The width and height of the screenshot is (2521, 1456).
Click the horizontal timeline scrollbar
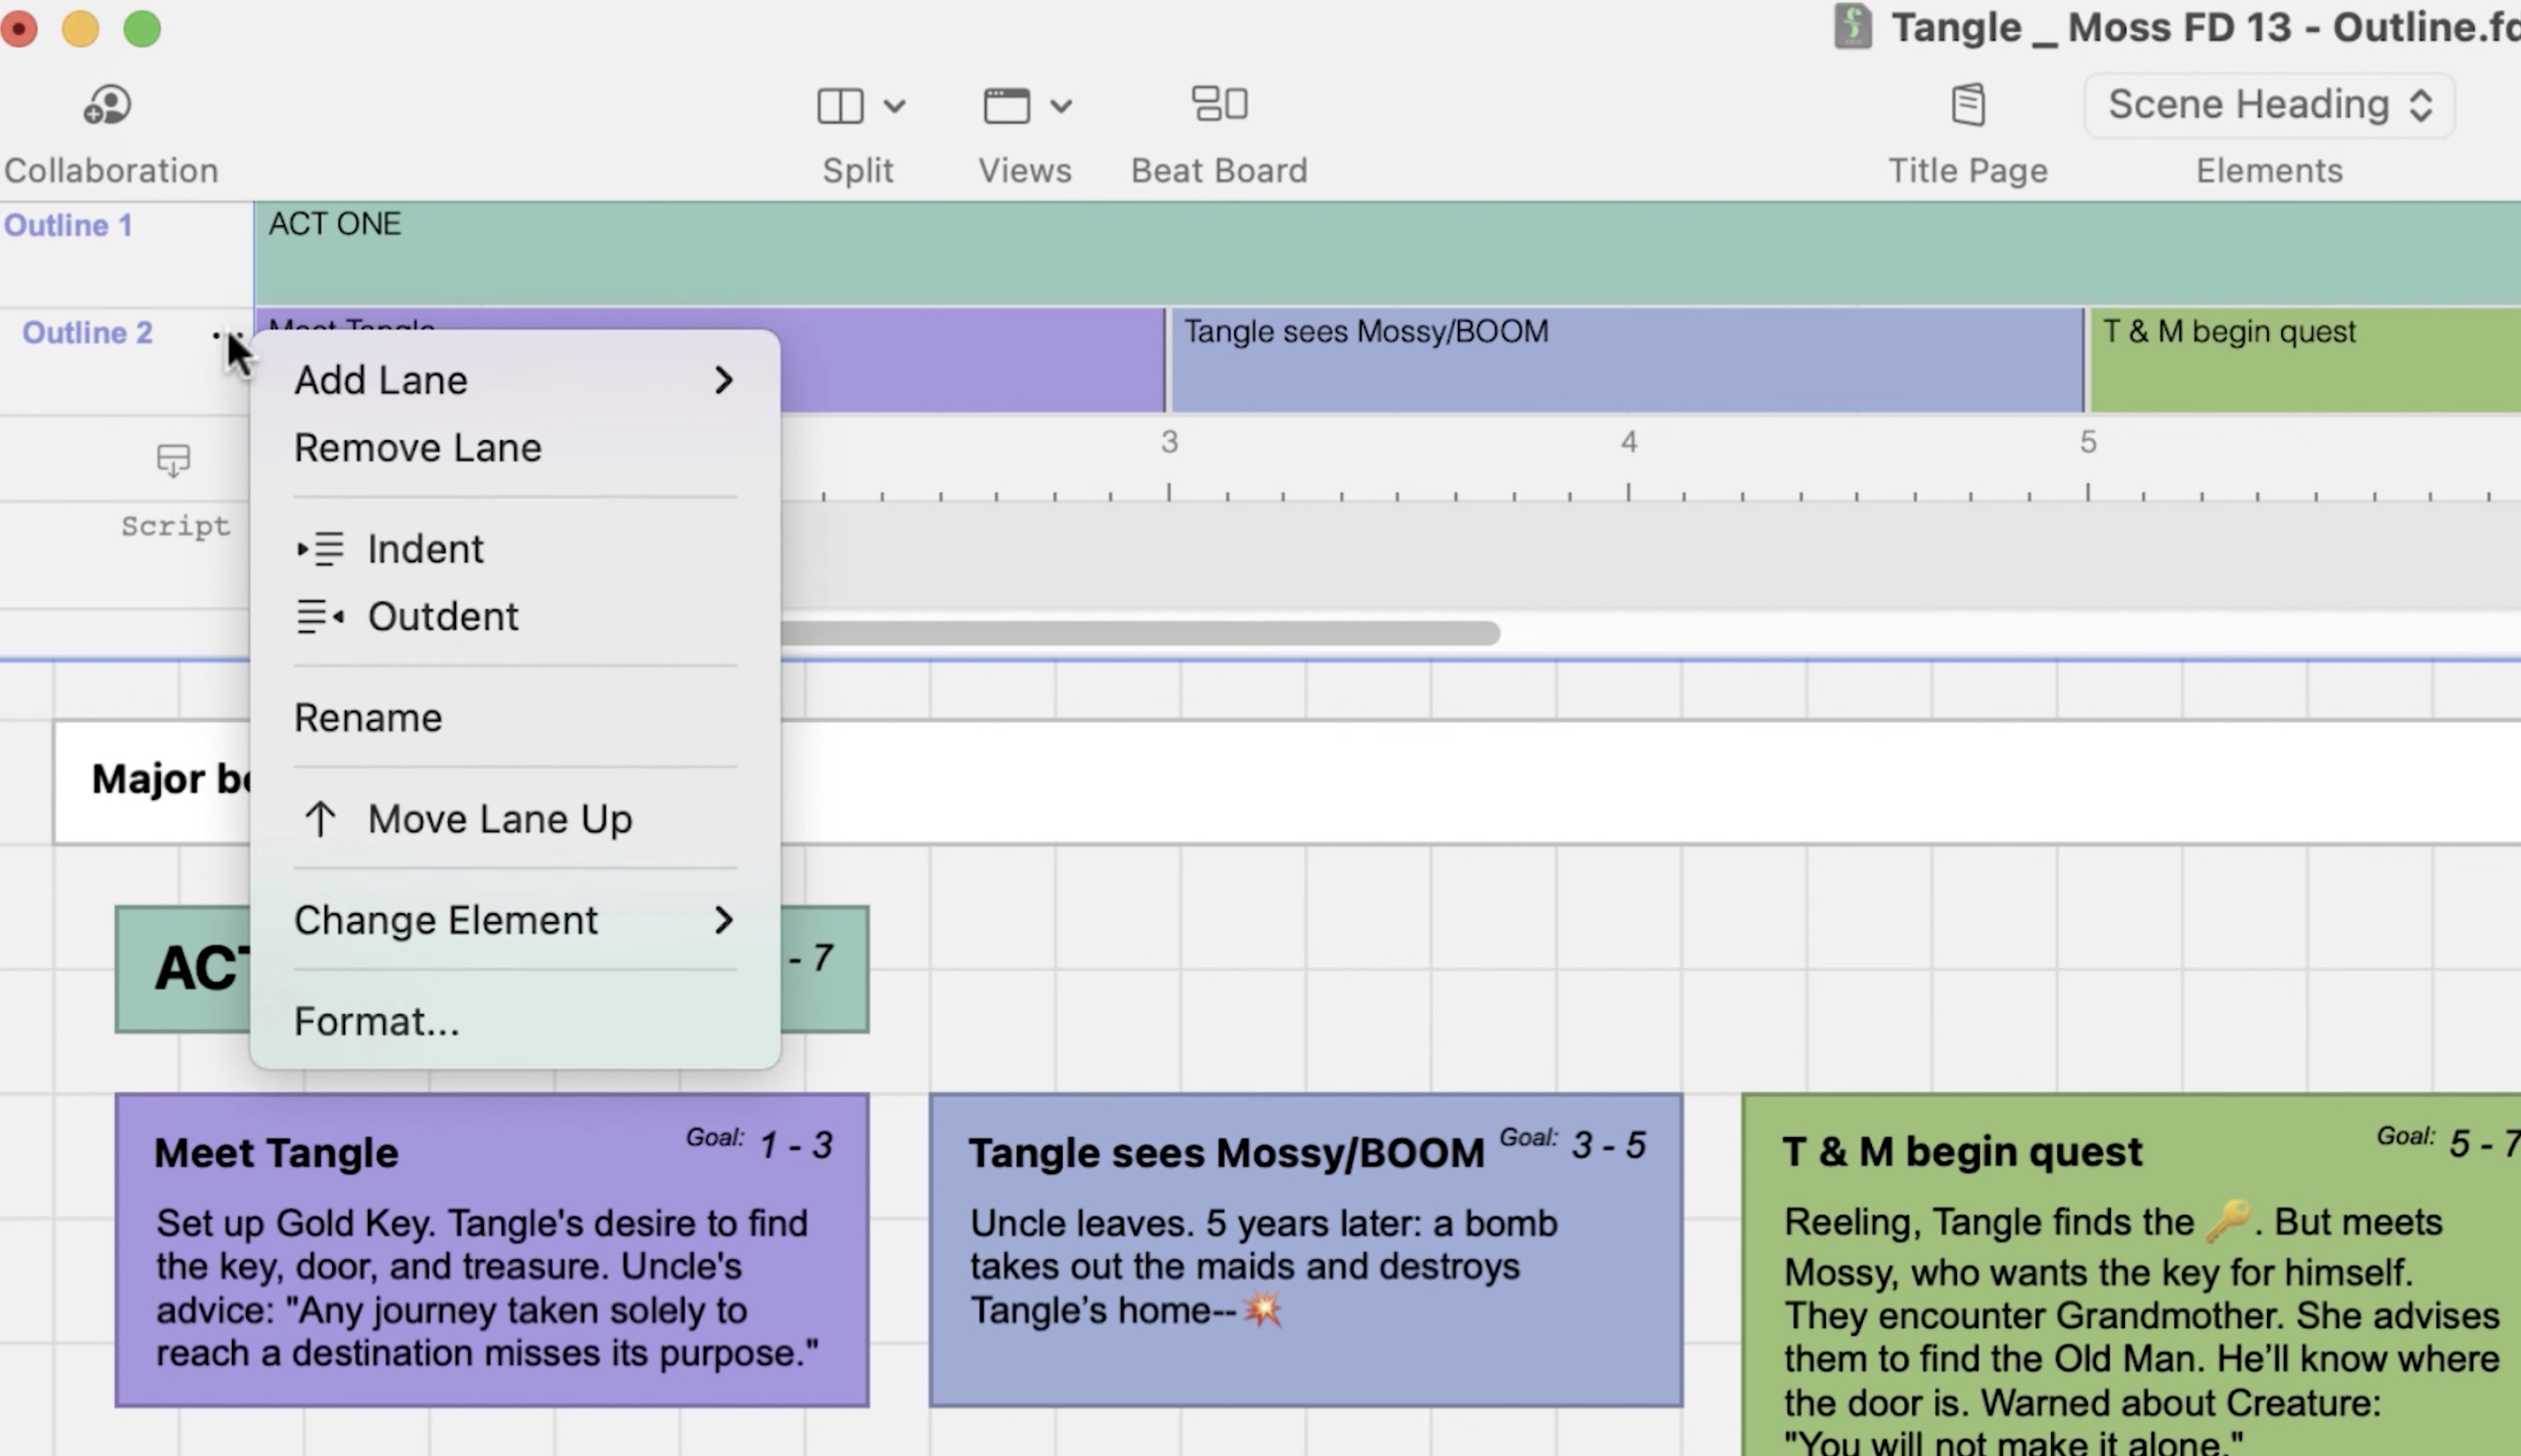(1138, 633)
